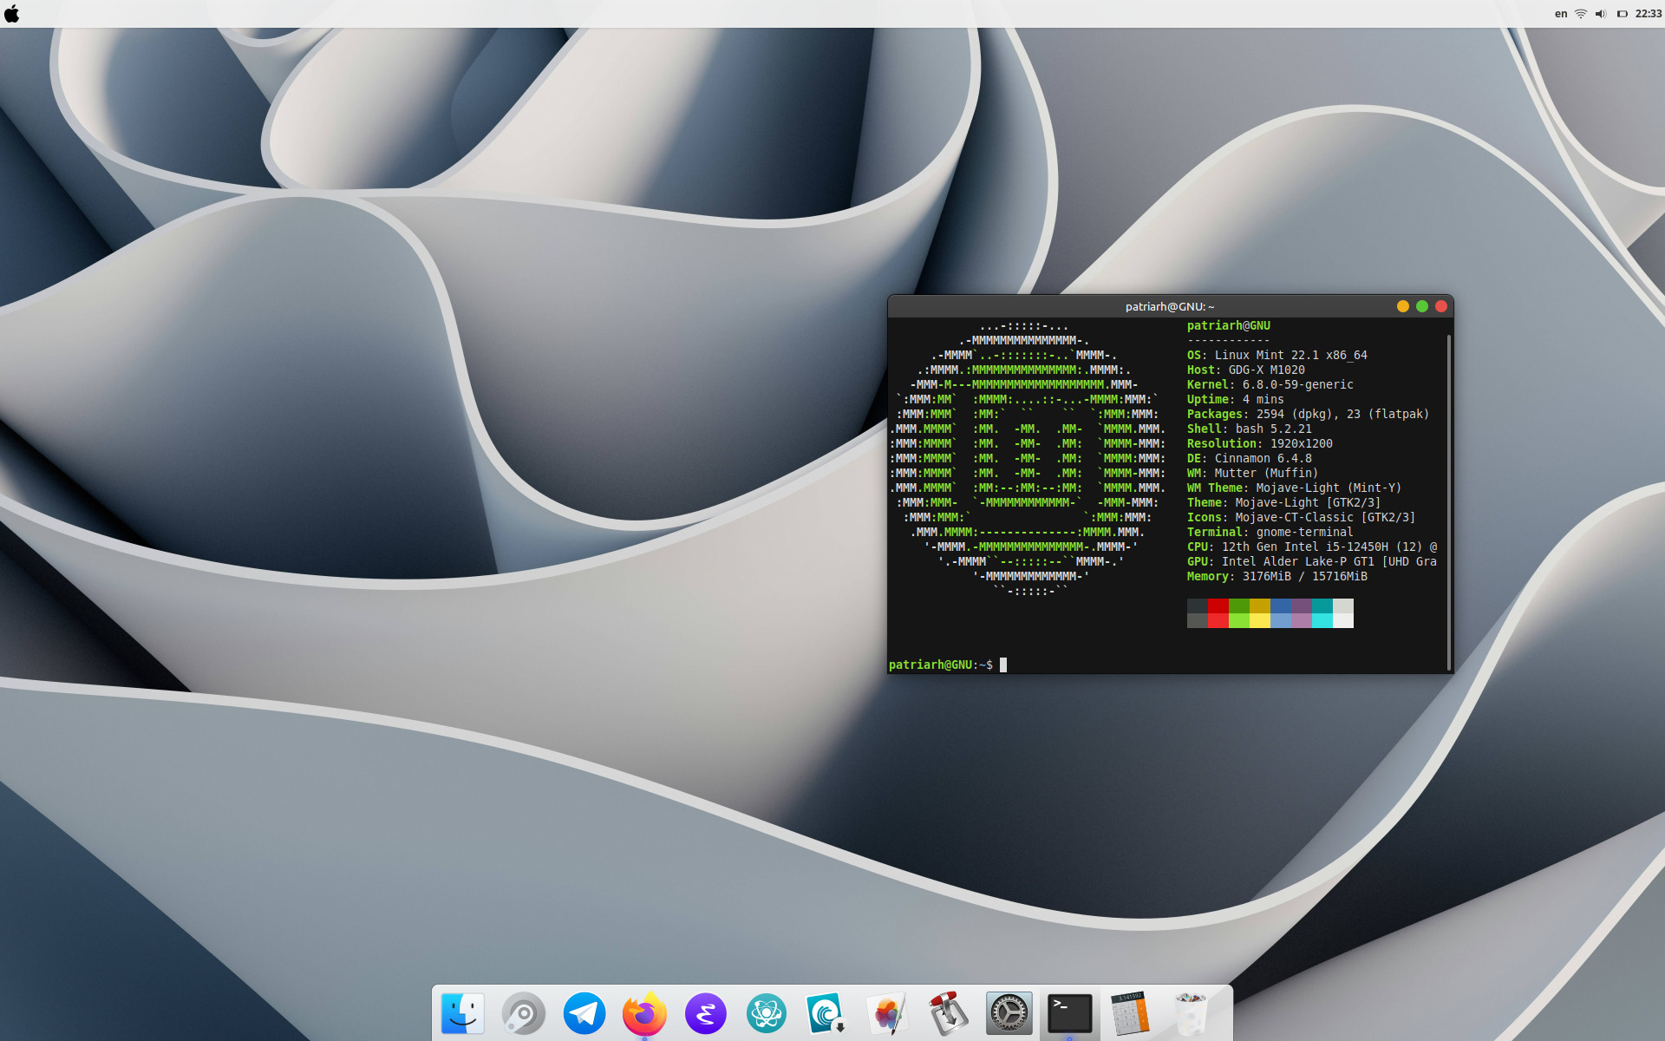Open the Apple logo menu
This screenshot has height=1041, width=1665.
tap(12, 14)
